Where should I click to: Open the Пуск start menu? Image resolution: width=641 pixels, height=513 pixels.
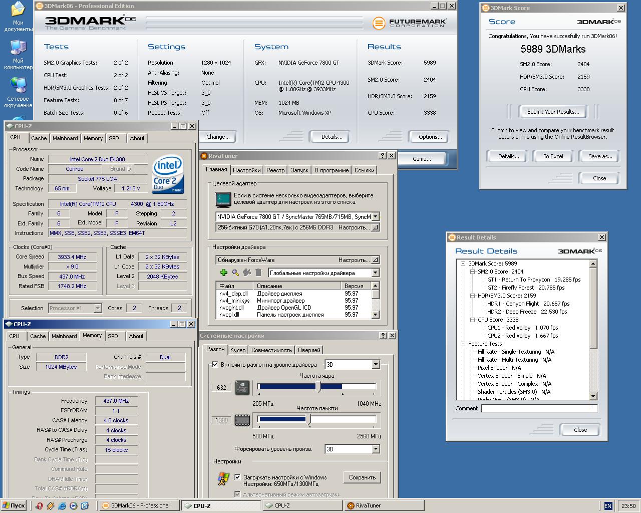coord(14,505)
